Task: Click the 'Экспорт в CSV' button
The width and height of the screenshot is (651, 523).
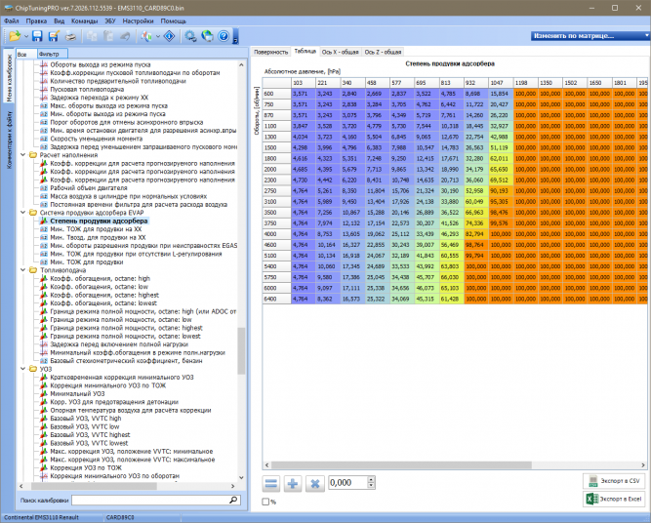Action: click(614, 481)
